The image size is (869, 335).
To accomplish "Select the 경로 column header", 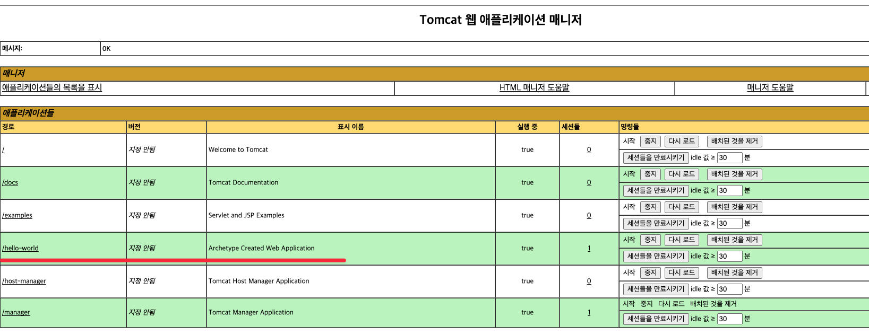I will pos(8,127).
